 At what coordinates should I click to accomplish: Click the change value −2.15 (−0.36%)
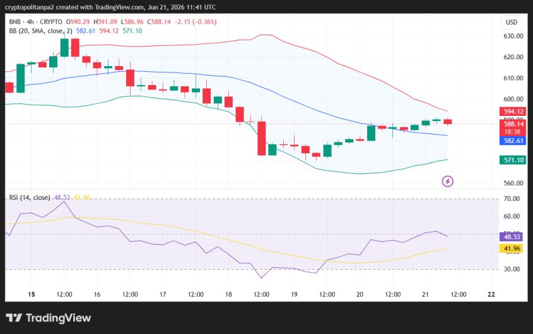click(x=196, y=22)
